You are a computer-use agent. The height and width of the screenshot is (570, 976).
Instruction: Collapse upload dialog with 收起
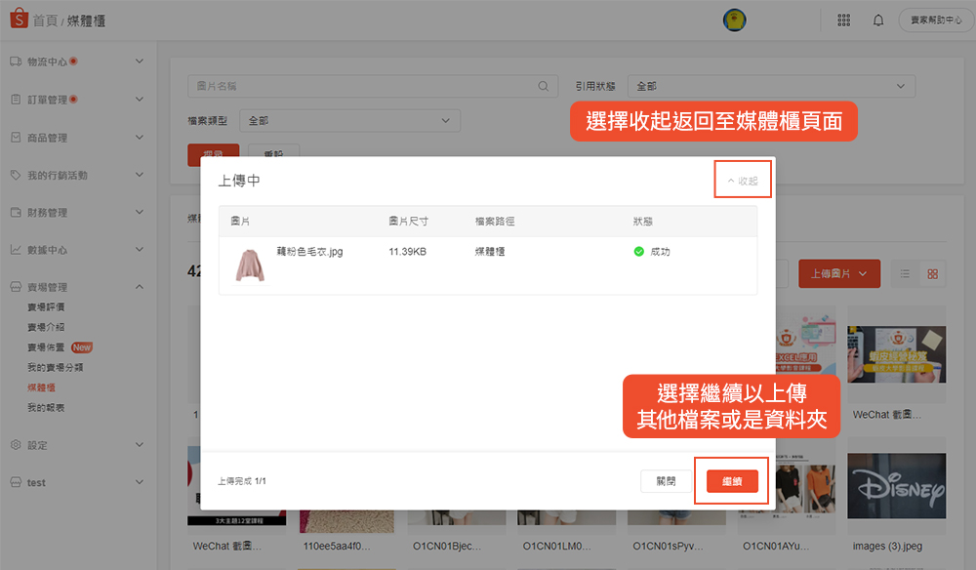coord(743,181)
